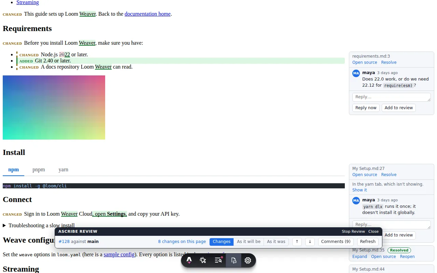Viewport: 437px width, 273px height.
Task: Open the Audit tool with the red badge
Action: [218, 260]
